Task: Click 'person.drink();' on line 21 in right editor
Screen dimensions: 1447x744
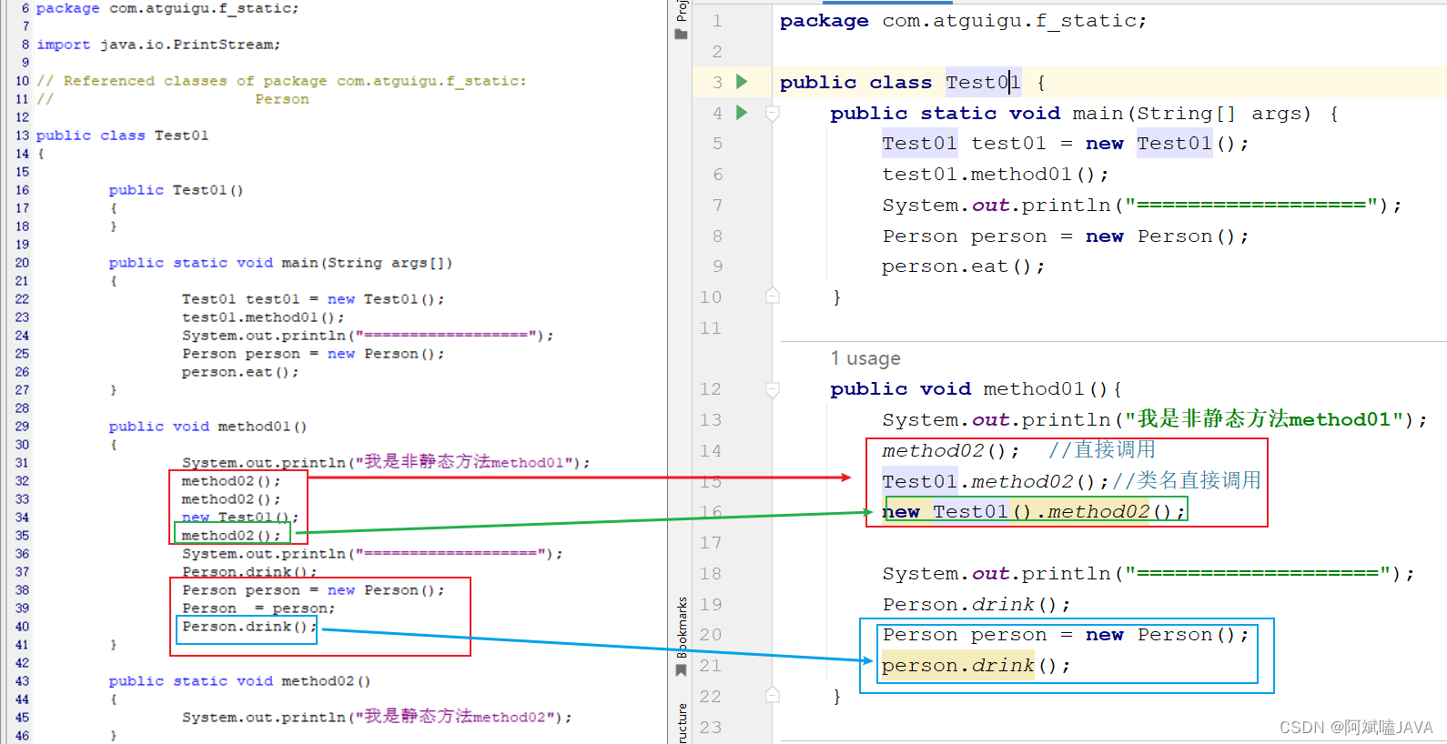Action: click(x=976, y=666)
